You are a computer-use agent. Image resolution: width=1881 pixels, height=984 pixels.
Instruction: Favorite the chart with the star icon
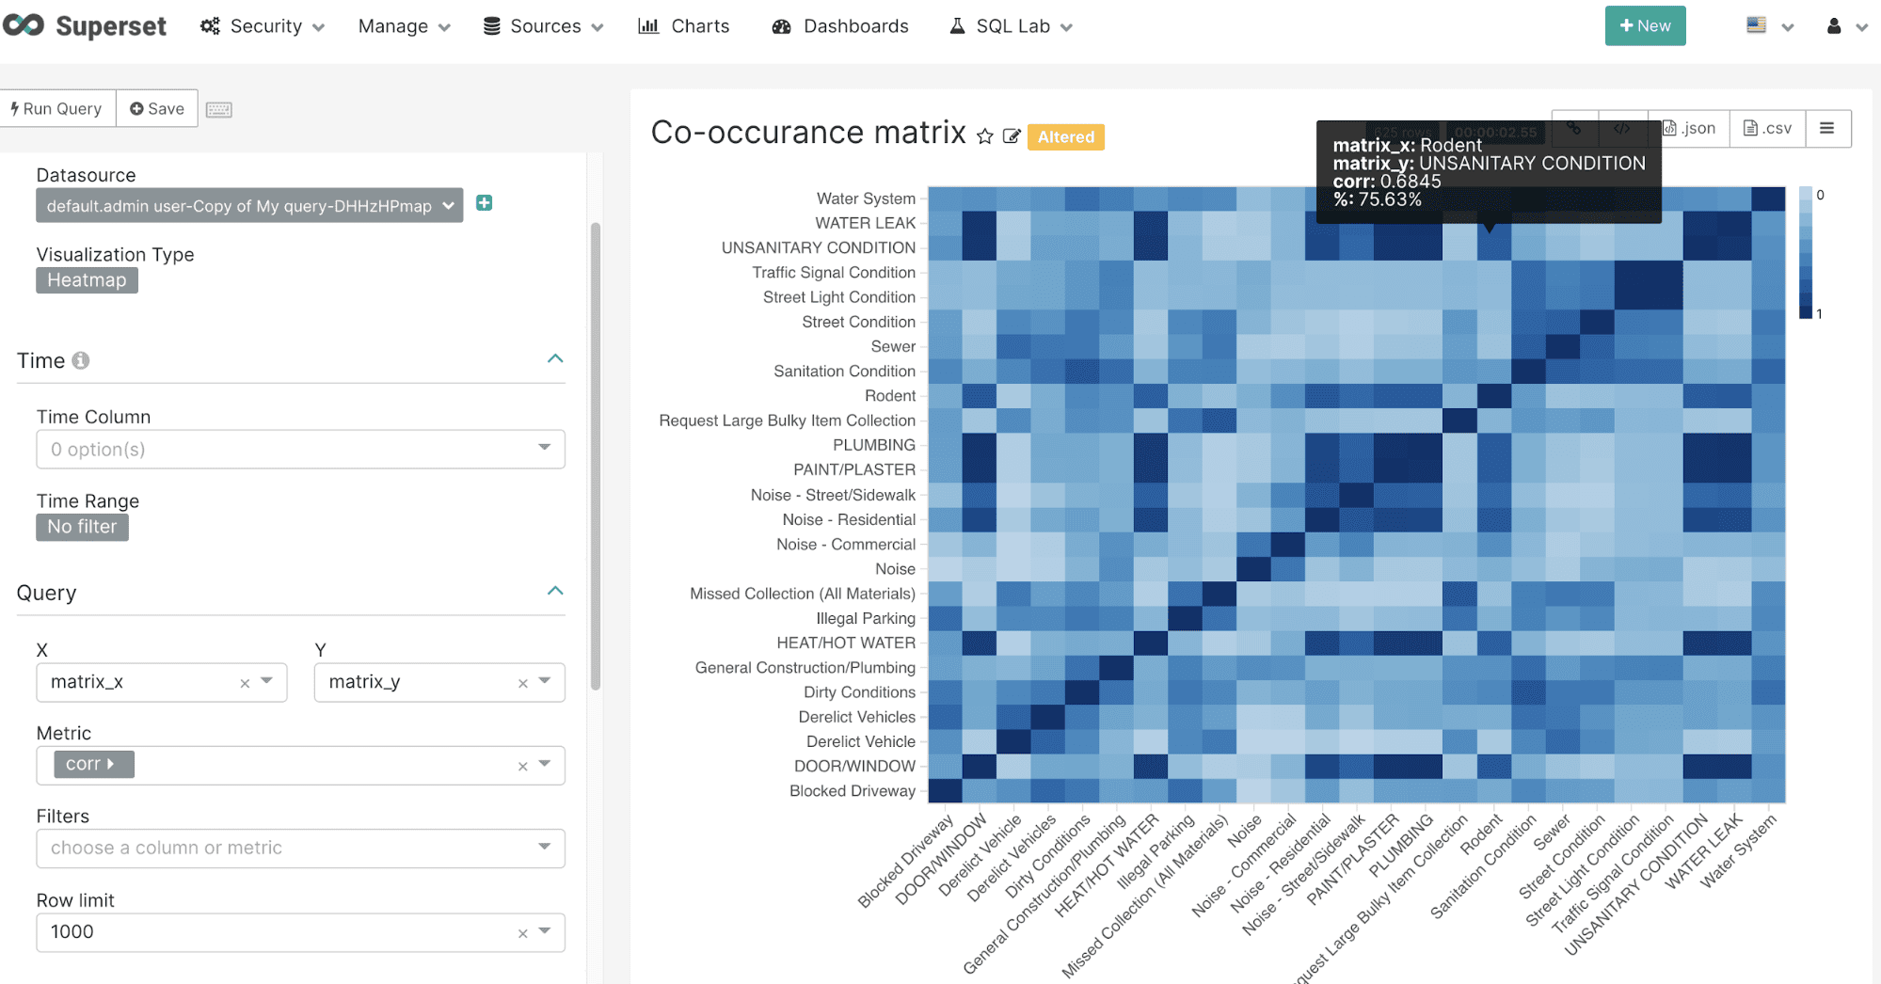point(985,136)
